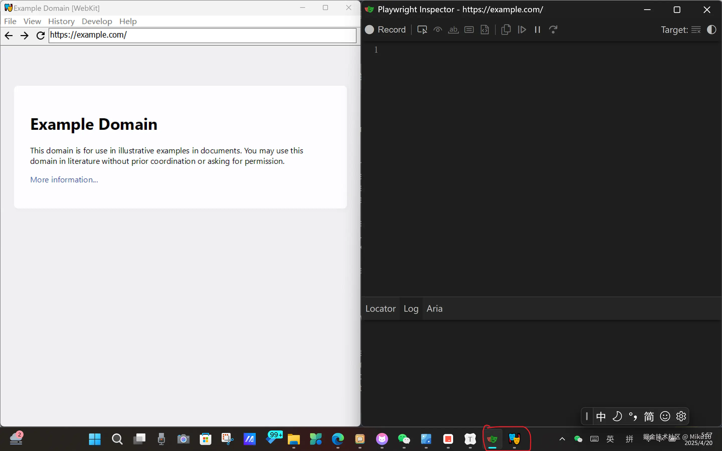Copy the generated code with Copy icon

tap(506, 30)
